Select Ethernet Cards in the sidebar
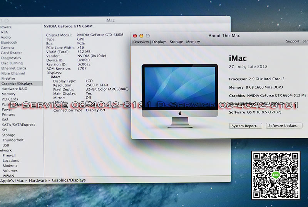Viewport: 308px width, 207px height. (13, 68)
